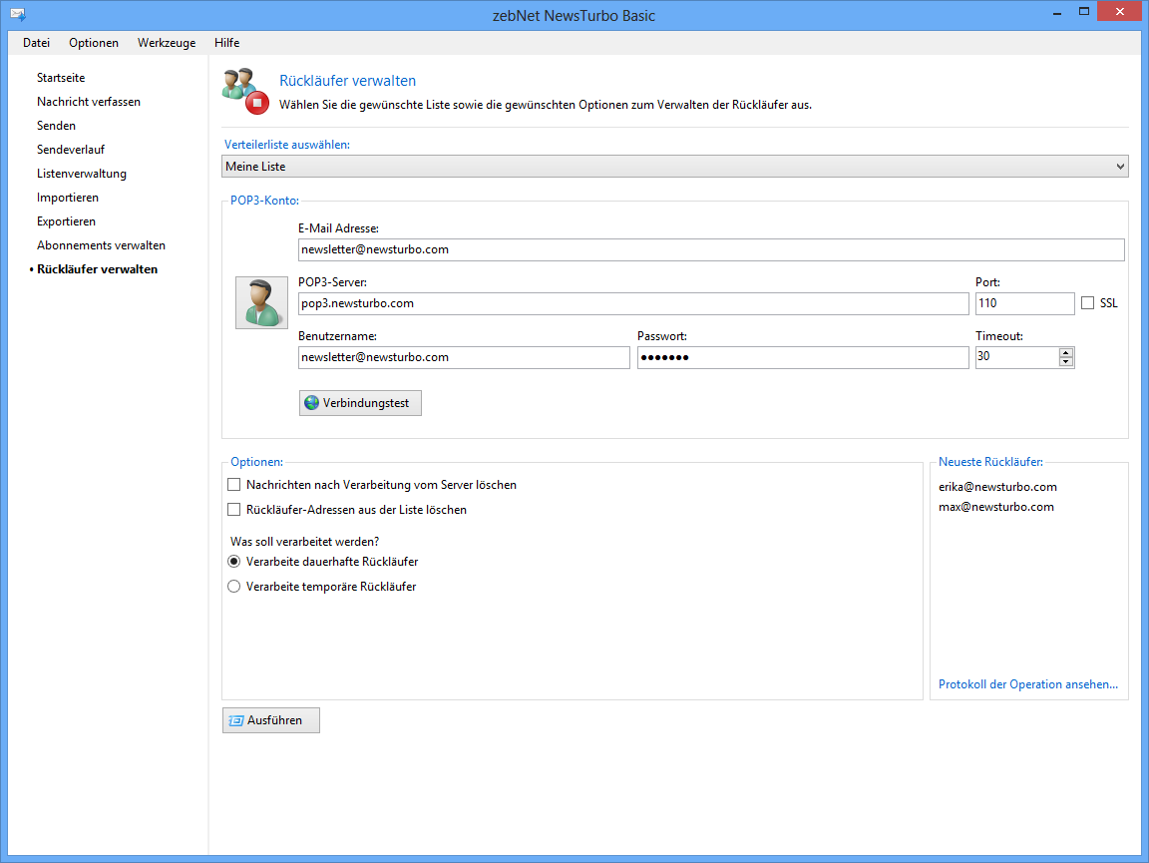This screenshot has height=863, width=1149.
Task: Open Abonnements verwalten in the sidebar
Action: coord(101,245)
